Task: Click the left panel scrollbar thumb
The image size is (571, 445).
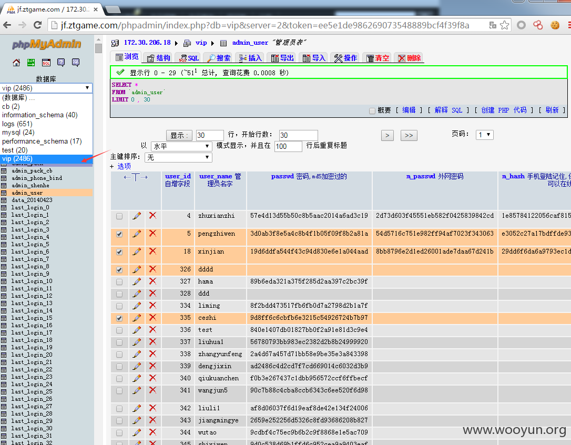Action: 98,48
